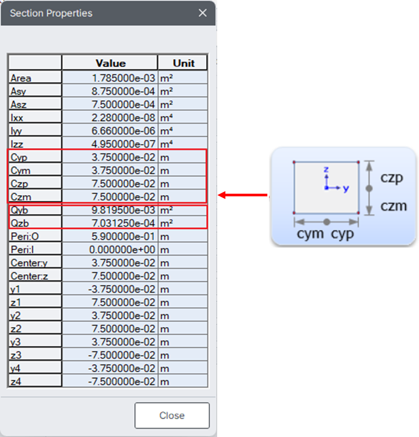Select Iyy value 6.660000e-06

tap(110, 130)
